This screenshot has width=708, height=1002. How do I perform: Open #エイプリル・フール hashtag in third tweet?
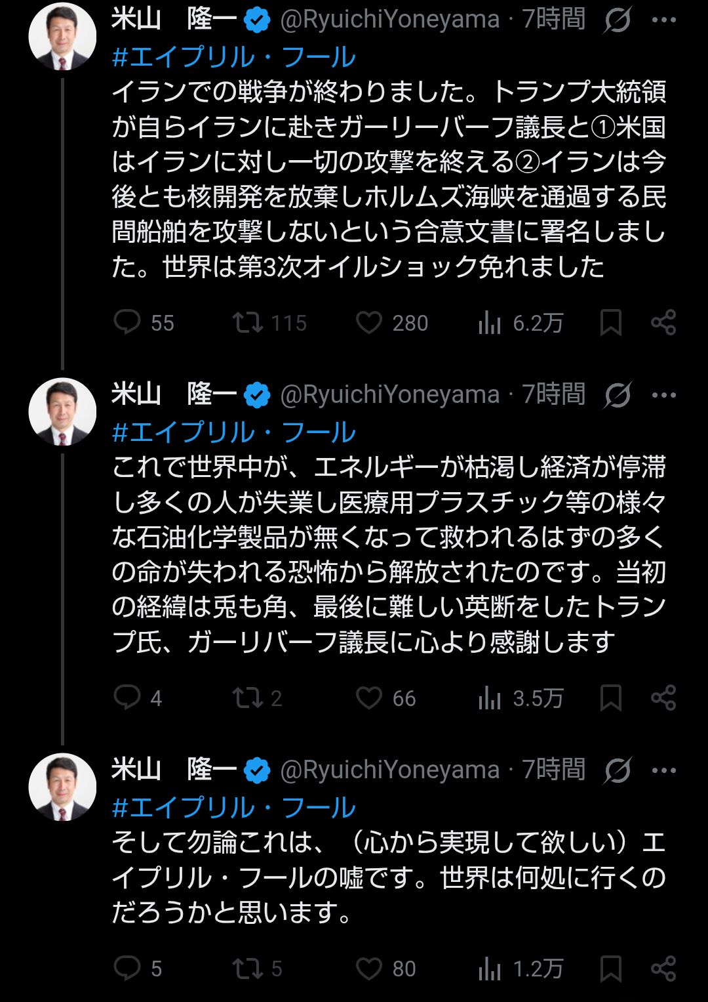pos(234,807)
